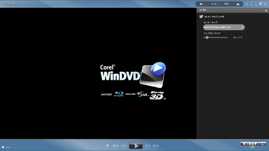Screen dimensions: 269x151
Task: Disable the 3D モードをオンにする checkbox
Action: click(201, 16)
